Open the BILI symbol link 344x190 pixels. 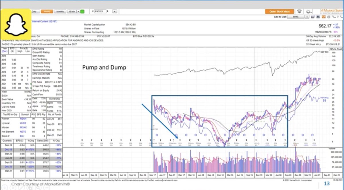(23, 136)
